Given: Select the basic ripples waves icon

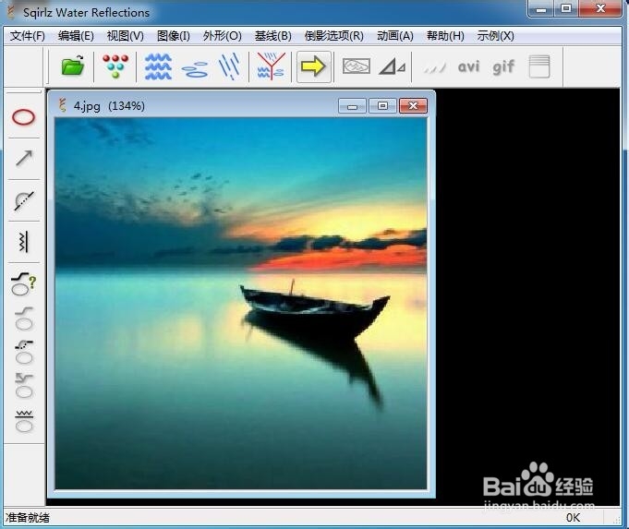Looking at the screenshot, I should pyautogui.click(x=158, y=66).
